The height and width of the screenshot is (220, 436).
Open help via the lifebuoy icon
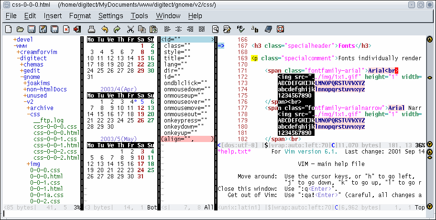280,30
